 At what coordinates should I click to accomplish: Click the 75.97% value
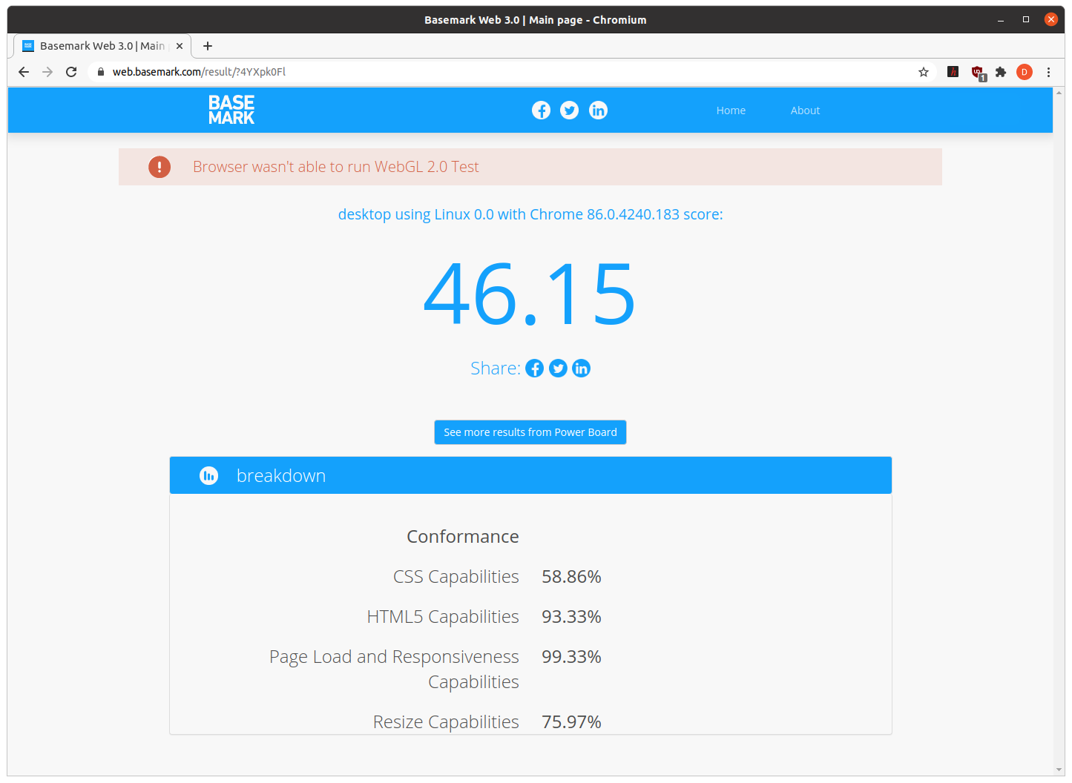tap(571, 722)
